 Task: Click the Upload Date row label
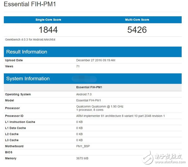pos(14,60)
